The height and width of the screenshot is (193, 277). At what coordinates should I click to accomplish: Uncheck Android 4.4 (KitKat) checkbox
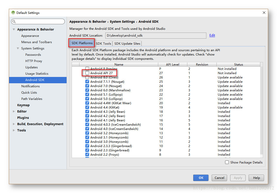(87, 107)
